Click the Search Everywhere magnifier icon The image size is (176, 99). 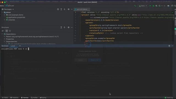(x=175, y=6)
